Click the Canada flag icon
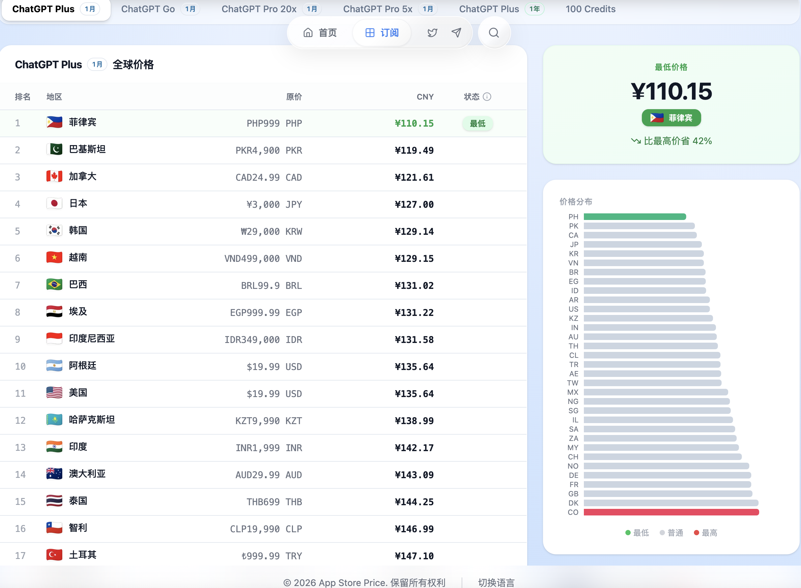 click(54, 176)
